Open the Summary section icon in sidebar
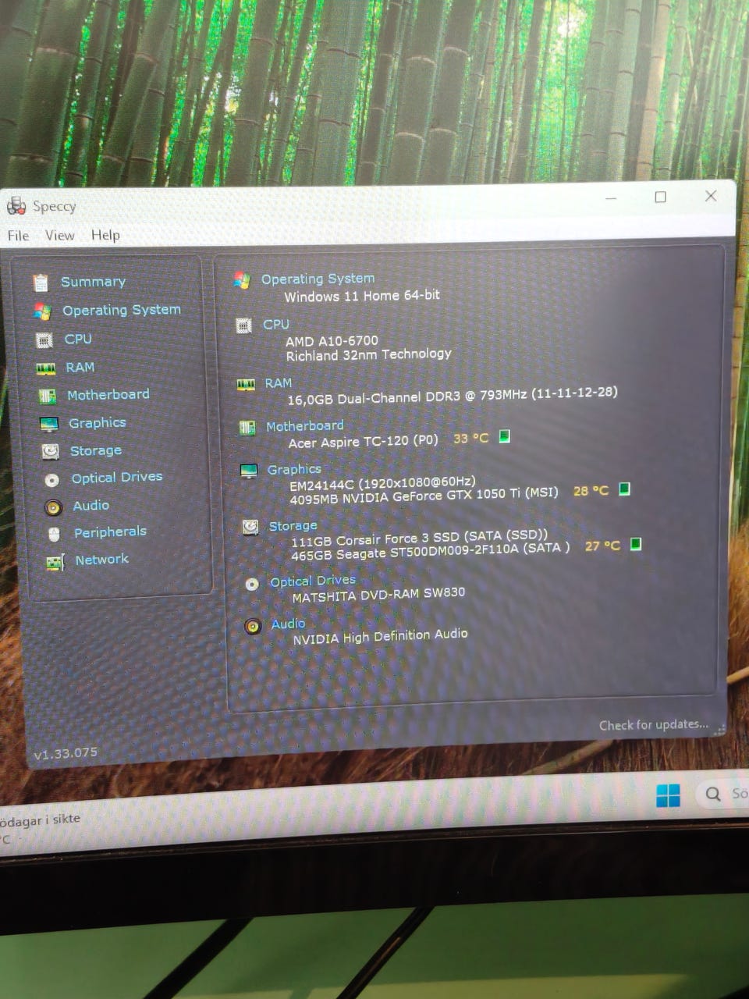 tap(41, 282)
